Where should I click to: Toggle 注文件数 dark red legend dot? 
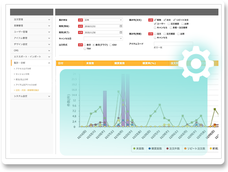(167, 148)
